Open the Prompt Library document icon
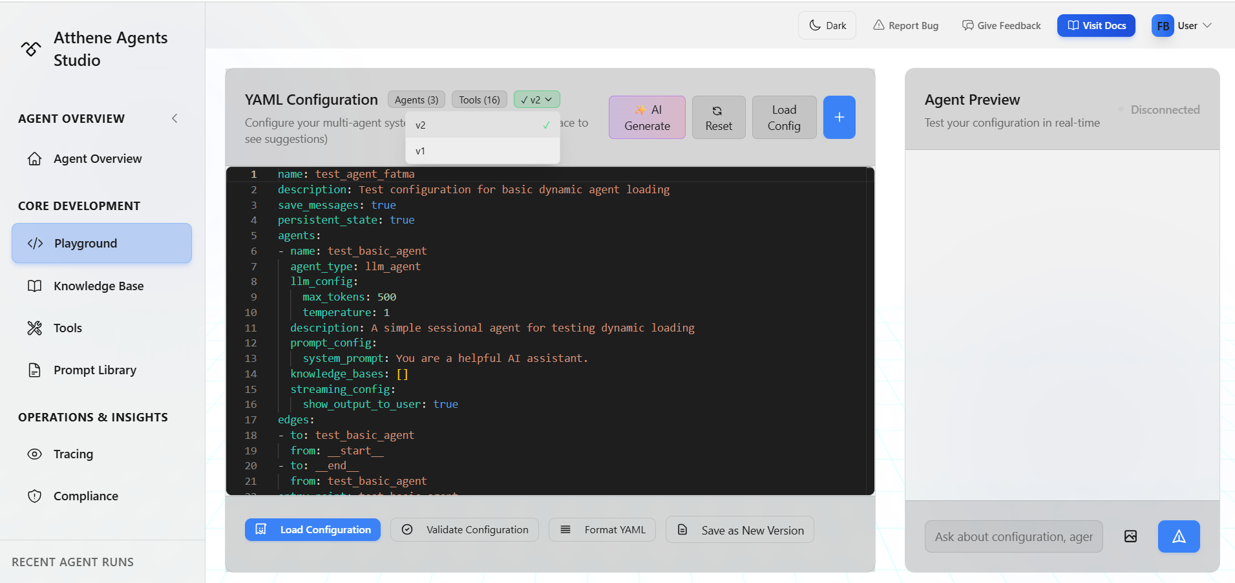This screenshot has height=583, width=1235. coord(35,370)
